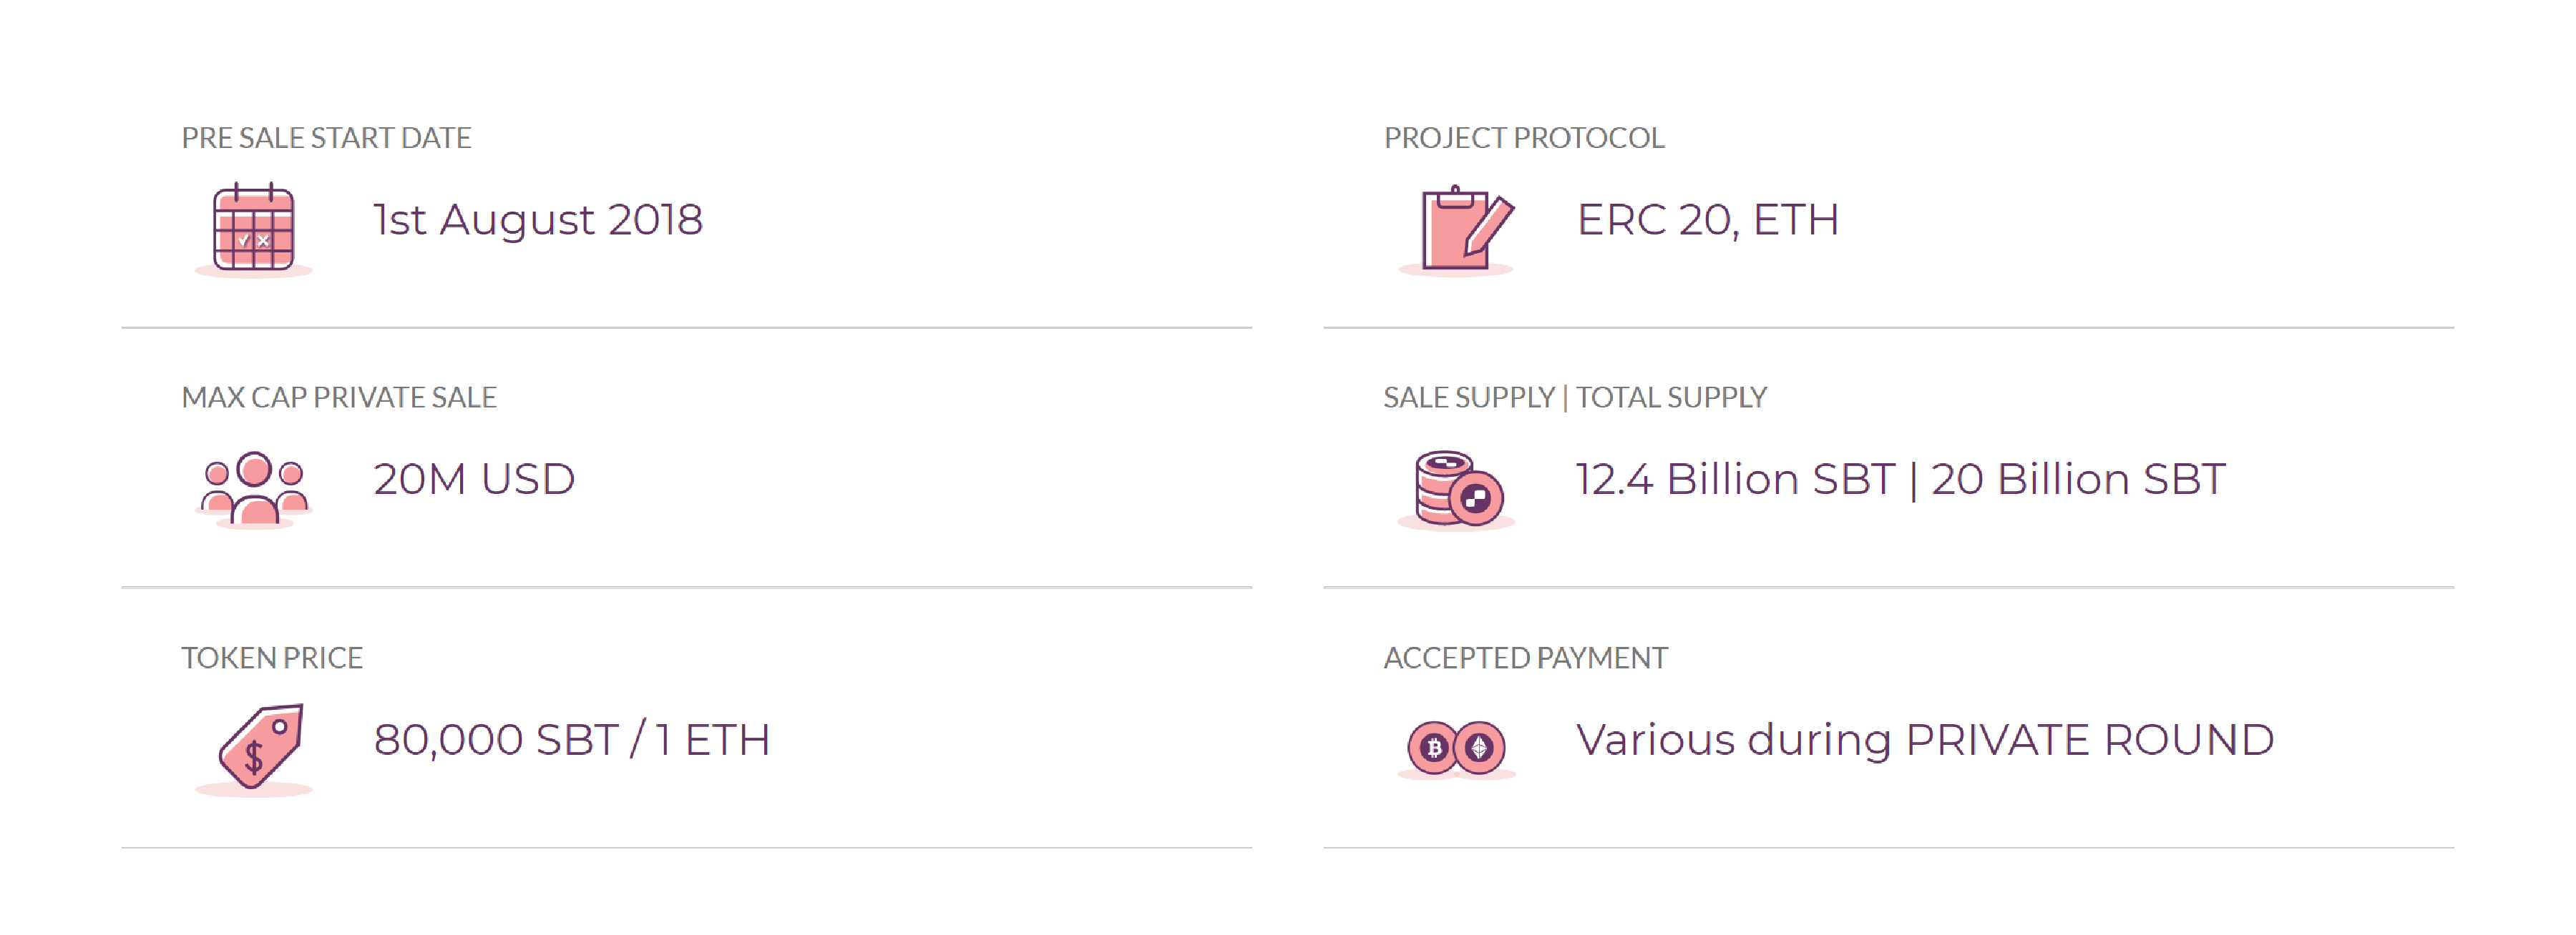Click the 'MAX CAP PRIVATE SALE' heading
This screenshot has width=2576, height=935.
(339, 397)
